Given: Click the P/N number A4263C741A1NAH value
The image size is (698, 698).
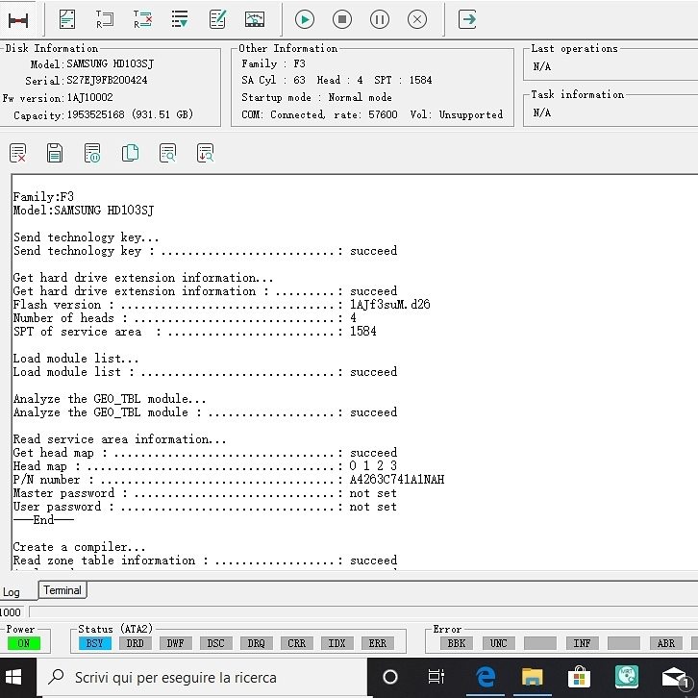Looking at the screenshot, I should click(x=397, y=480).
